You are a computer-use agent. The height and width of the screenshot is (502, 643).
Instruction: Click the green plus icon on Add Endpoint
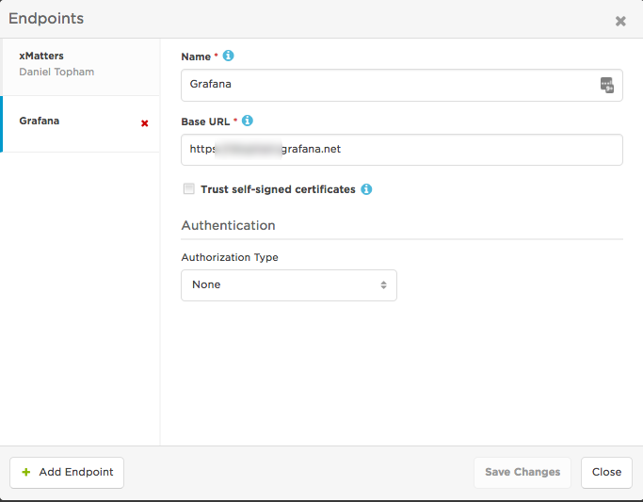(25, 472)
